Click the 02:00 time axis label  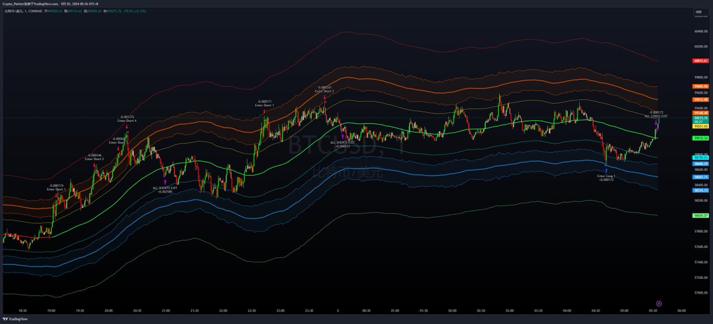point(453,310)
